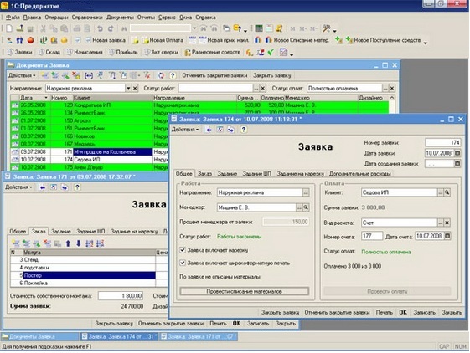This screenshot has height=353, width=470.
Task: Click the delete row icon in Заказ toolbar
Action: coord(47,243)
